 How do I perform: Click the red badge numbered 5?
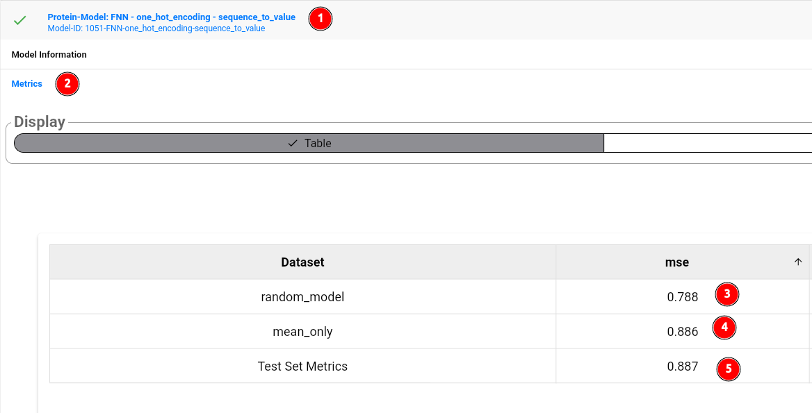coord(729,369)
